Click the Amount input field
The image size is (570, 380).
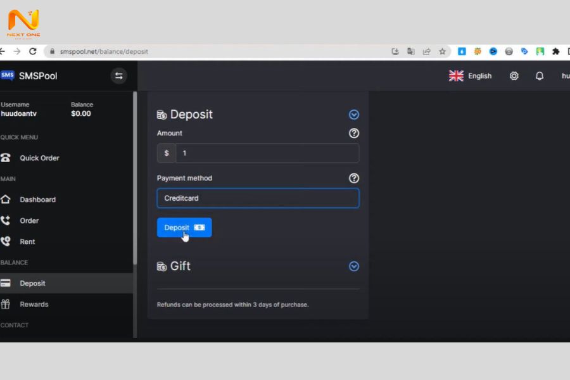(x=267, y=153)
